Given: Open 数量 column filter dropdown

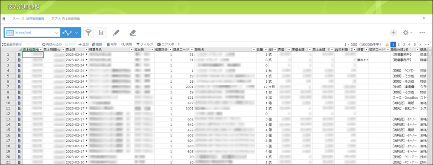Looking at the screenshot, I should click(x=266, y=50).
